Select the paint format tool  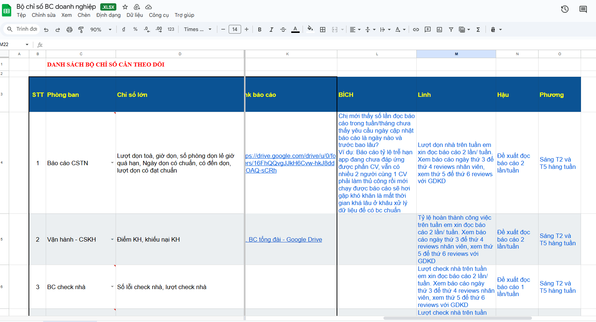81,30
